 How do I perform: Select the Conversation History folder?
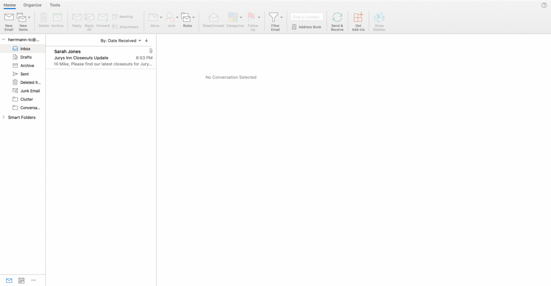point(23,108)
